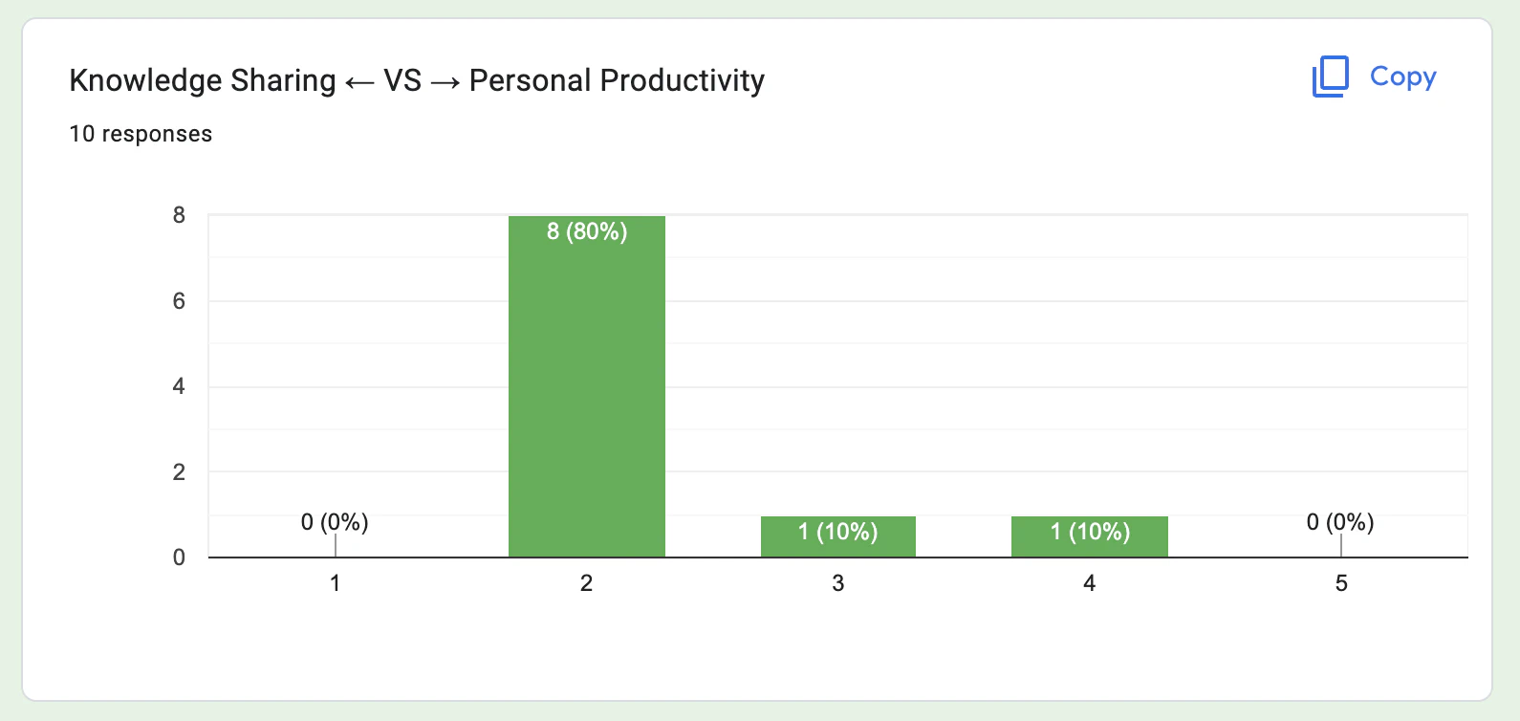Click y-axis value 0
Image resolution: width=1520 pixels, height=721 pixels.
179,557
